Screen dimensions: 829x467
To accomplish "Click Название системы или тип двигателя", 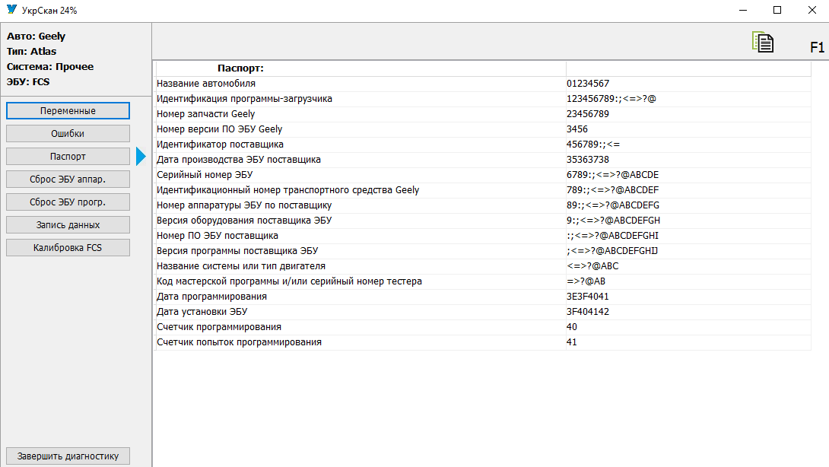I will click(241, 266).
